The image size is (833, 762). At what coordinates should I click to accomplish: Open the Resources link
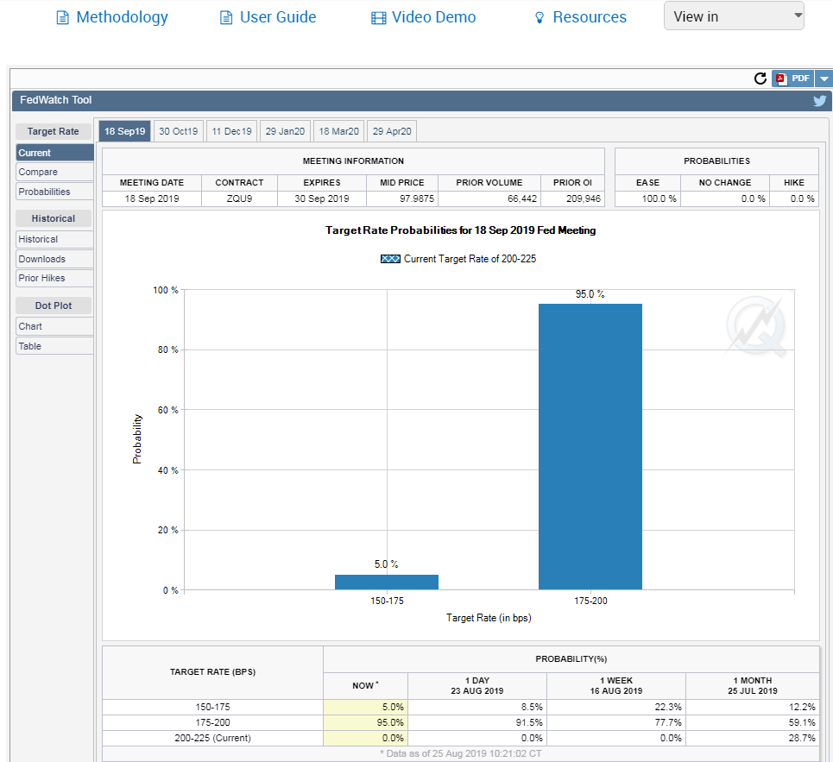point(590,17)
